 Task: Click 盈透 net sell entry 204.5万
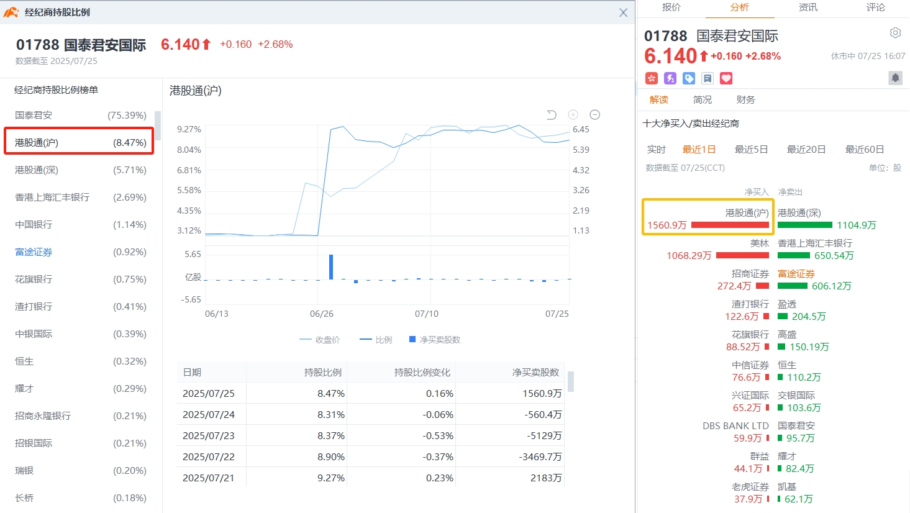(x=802, y=311)
